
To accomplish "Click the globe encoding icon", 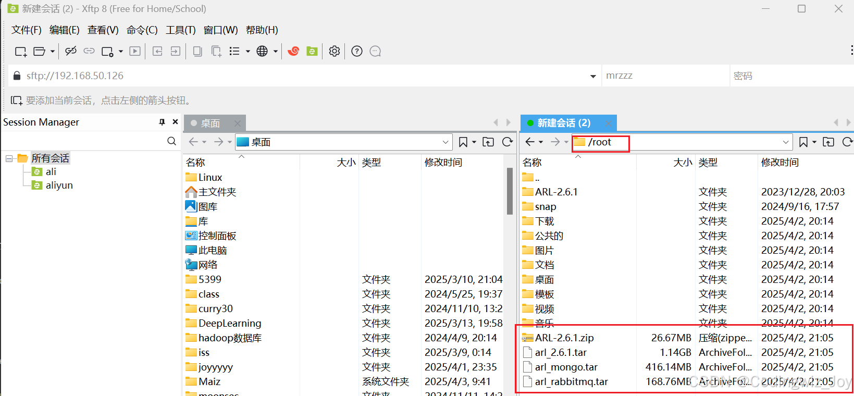I will coord(262,51).
